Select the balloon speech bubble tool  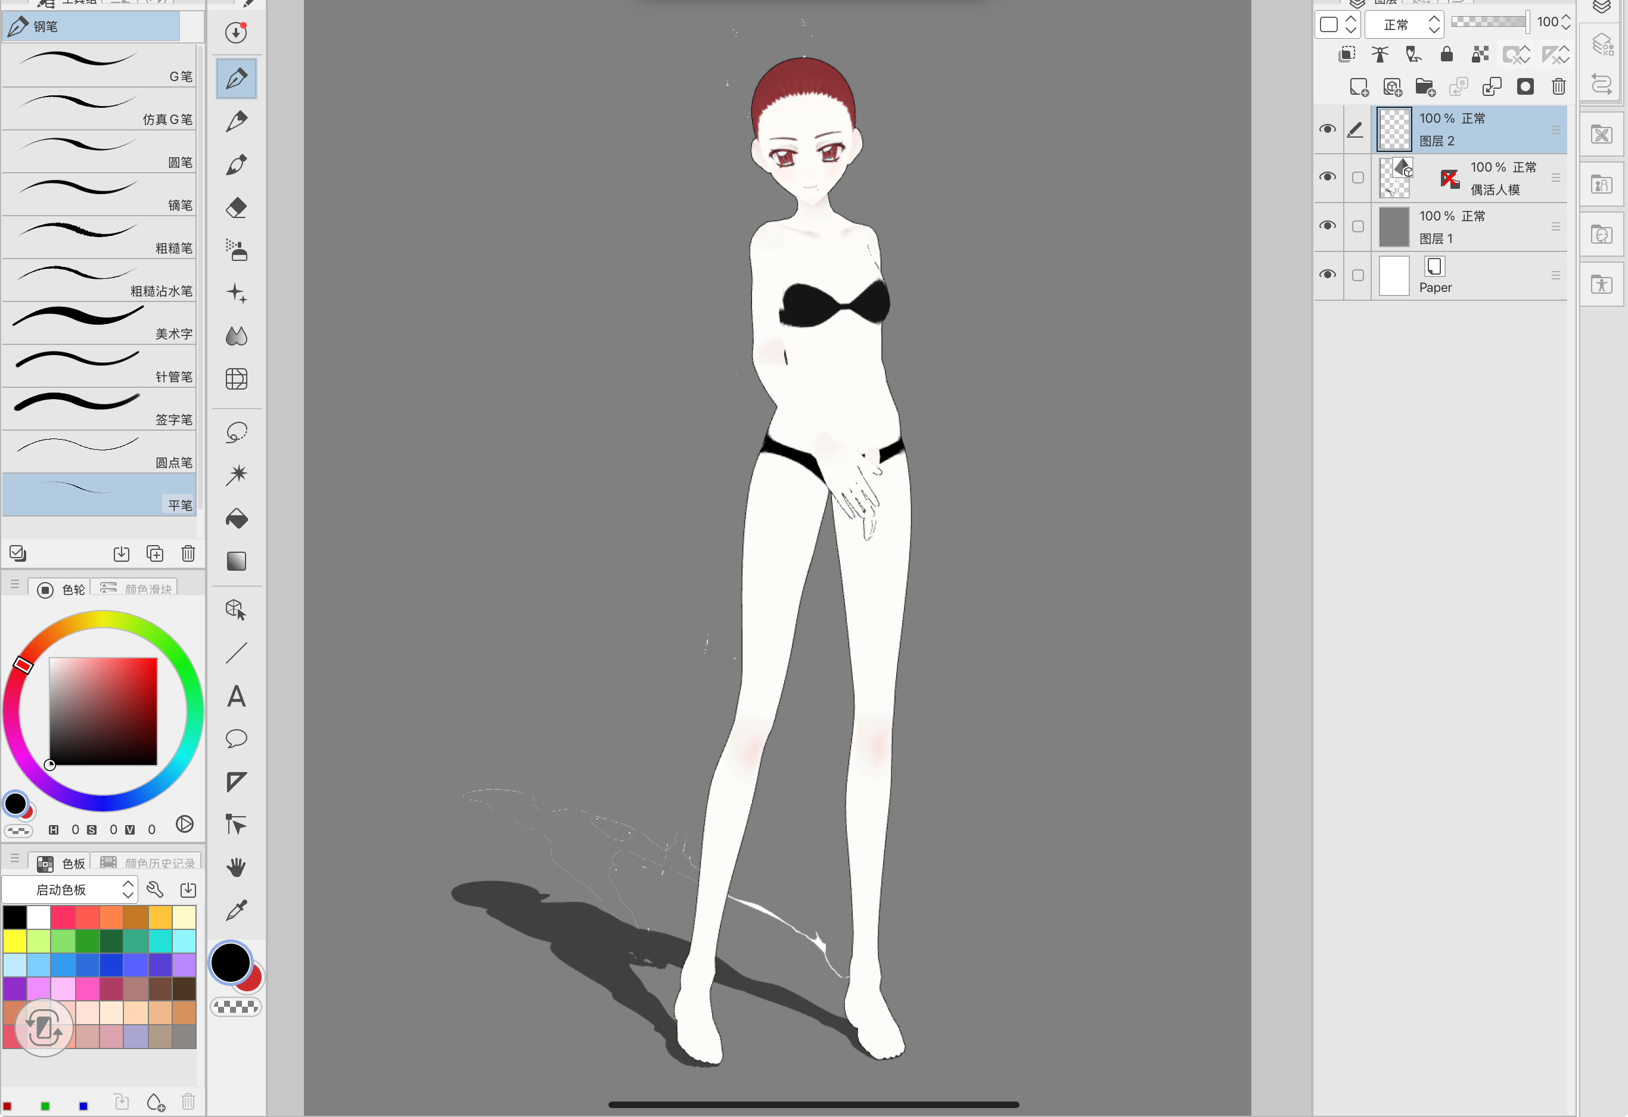pos(236,739)
